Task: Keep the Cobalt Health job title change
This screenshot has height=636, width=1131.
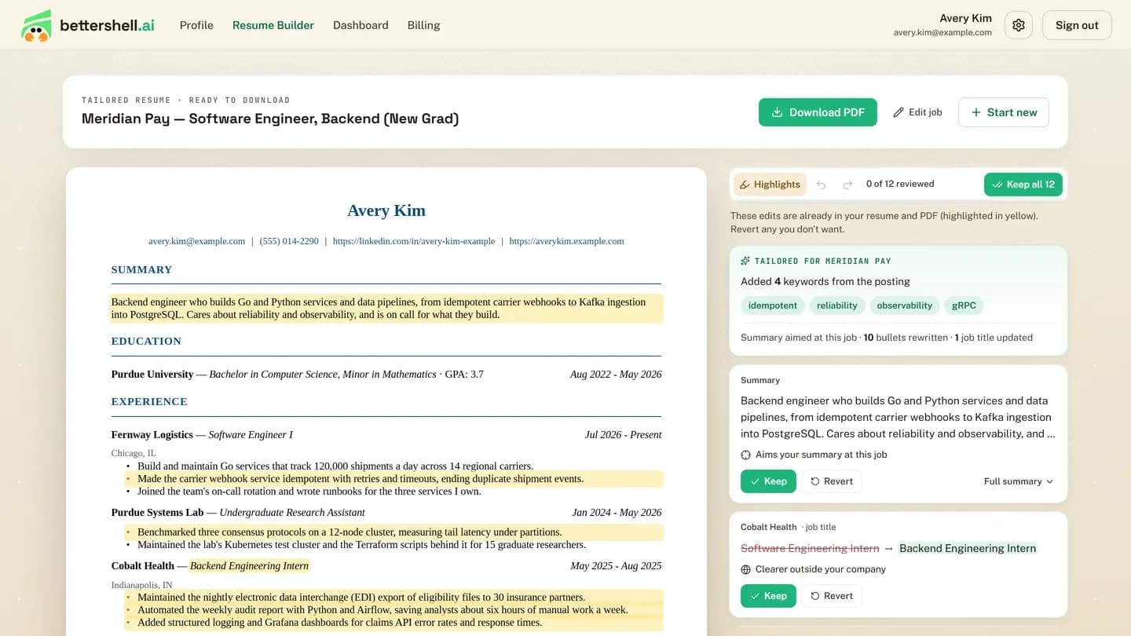Action: pyautogui.click(x=768, y=596)
